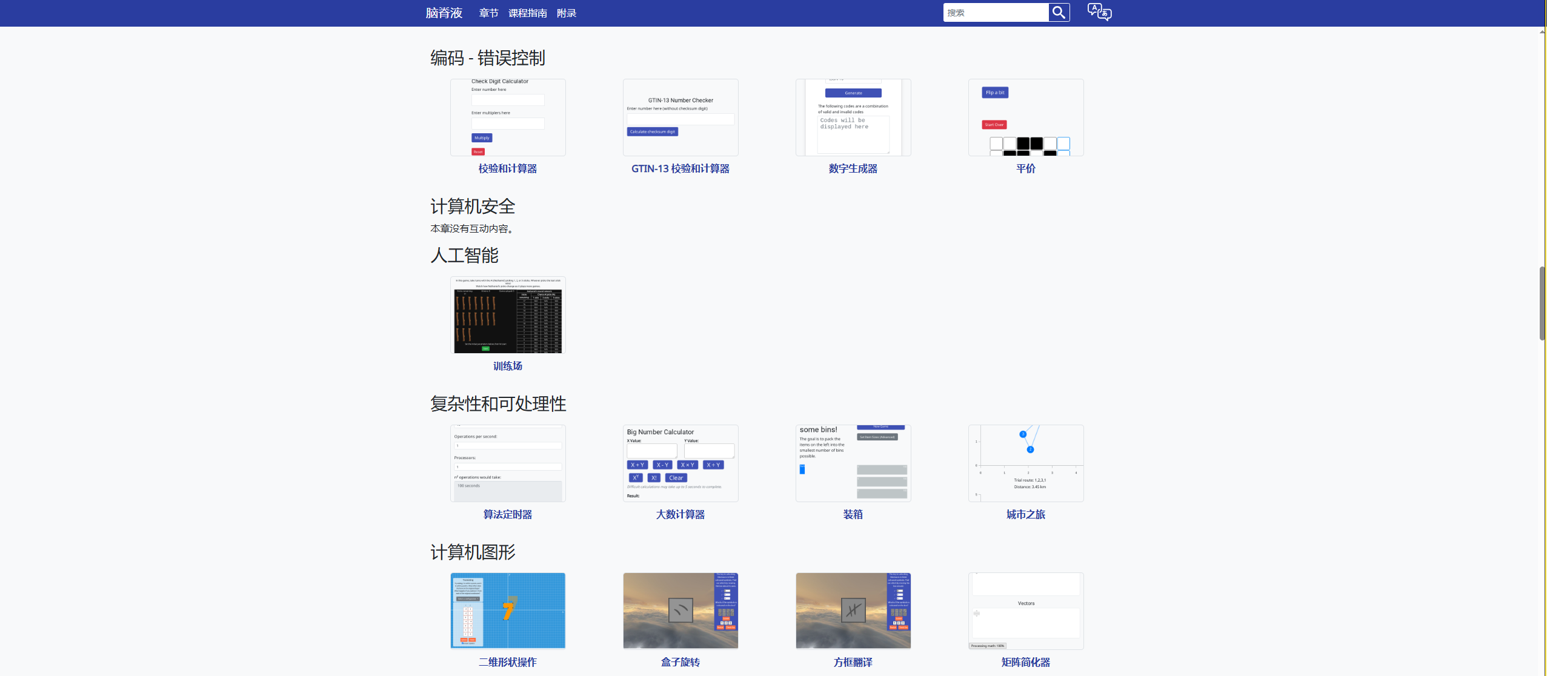The image size is (1547, 676).
Task: Click the search magnifier icon
Action: (1058, 13)
